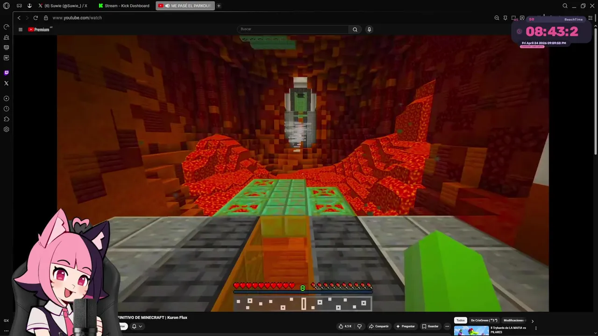Open options menu for recommended video

536,328
